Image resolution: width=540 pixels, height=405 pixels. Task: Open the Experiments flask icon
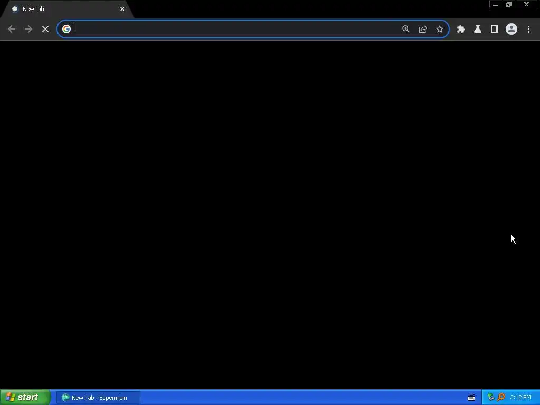tap(478, 30)
